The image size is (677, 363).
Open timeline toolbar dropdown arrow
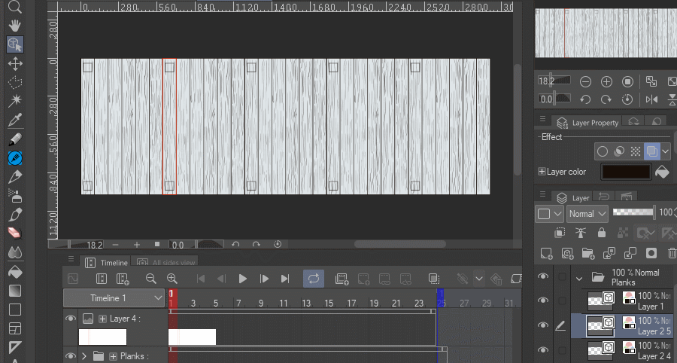click(479, 279)
